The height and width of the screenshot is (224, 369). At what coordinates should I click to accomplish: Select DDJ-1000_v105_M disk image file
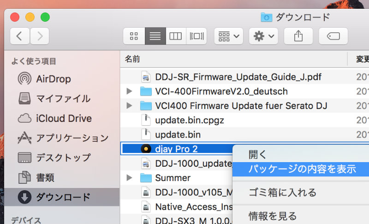click(194, 193)
